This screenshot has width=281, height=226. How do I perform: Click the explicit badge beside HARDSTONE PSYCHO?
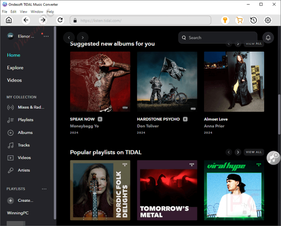click(185, 119)
